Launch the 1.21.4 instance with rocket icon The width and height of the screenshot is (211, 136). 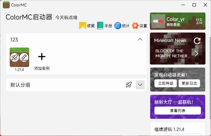[14, 58]
